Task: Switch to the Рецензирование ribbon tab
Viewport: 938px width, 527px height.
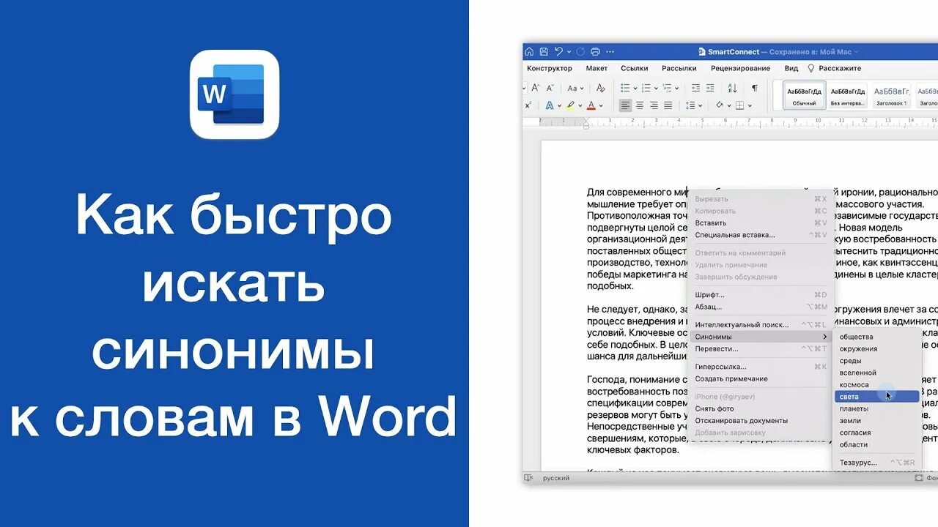Action: pyautogui.click(x=740, y=68)
